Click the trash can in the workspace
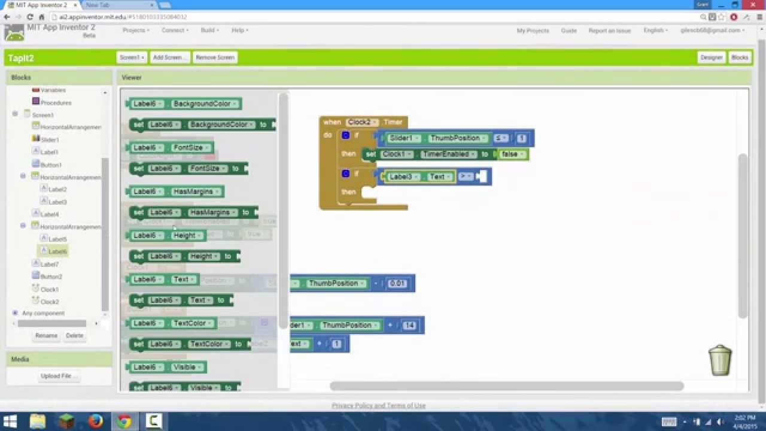The height and width of the screenshot is (431, 766). [720, 360]
